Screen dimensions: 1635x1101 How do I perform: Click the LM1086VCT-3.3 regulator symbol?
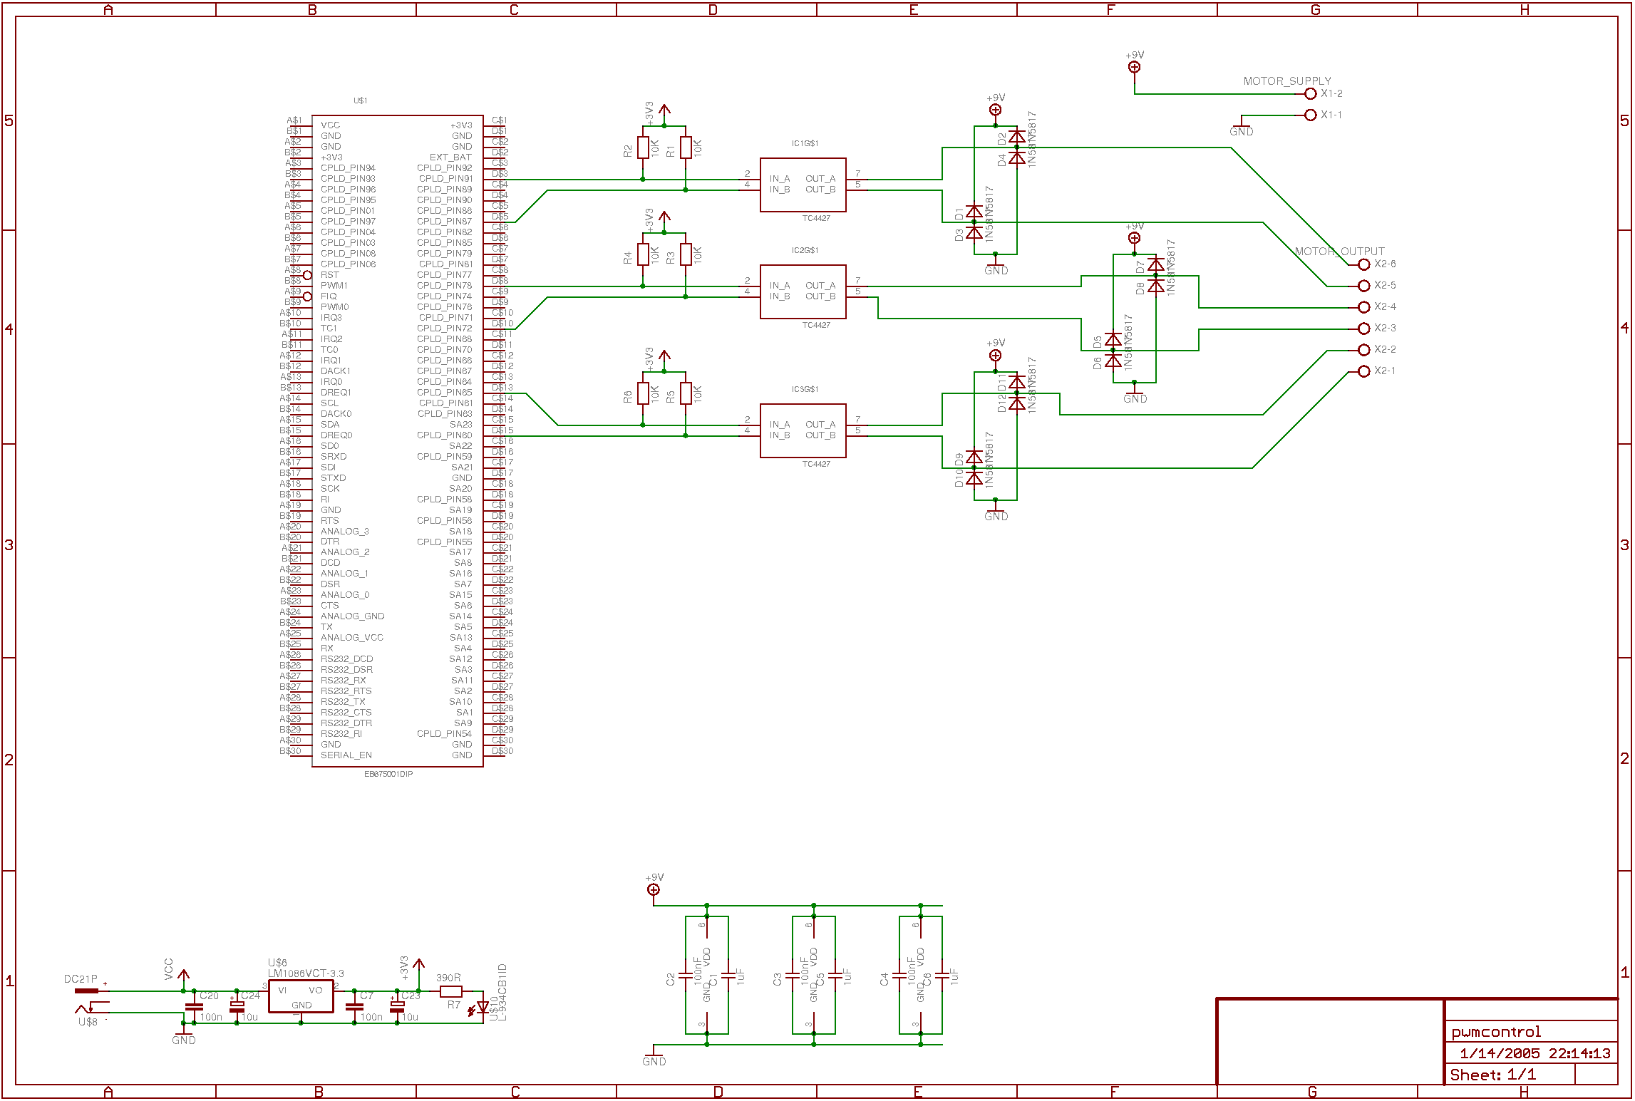[x=301, y=996]
